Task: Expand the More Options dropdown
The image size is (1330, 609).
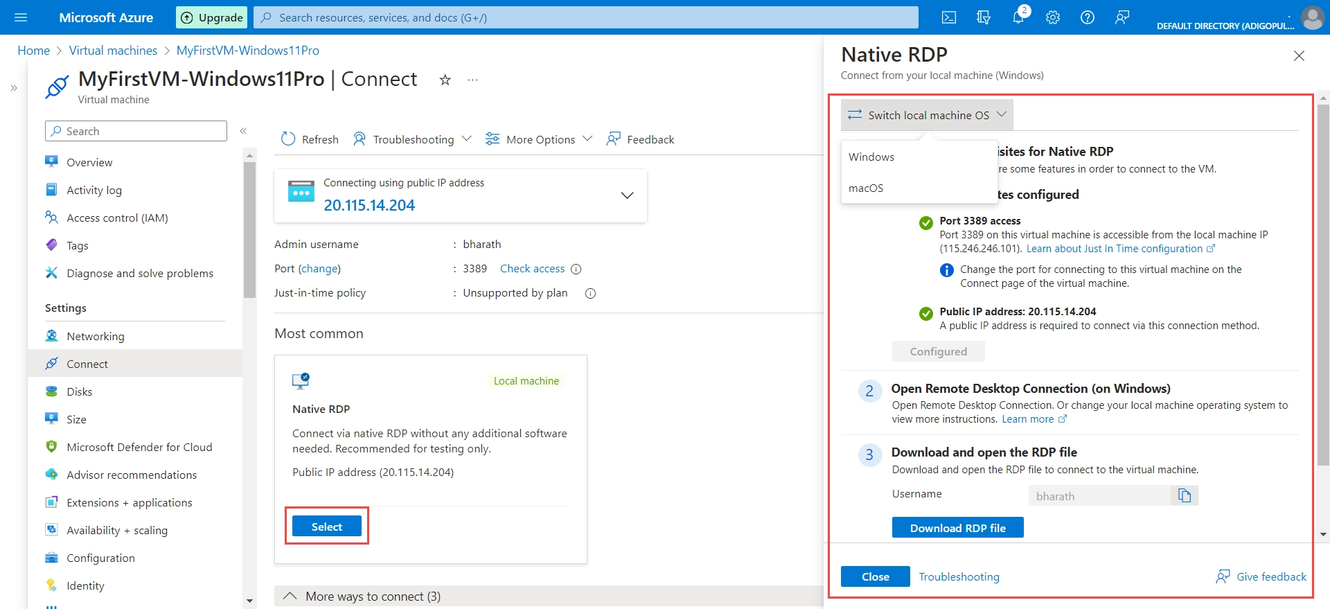Action: click(x=587, y=139)
